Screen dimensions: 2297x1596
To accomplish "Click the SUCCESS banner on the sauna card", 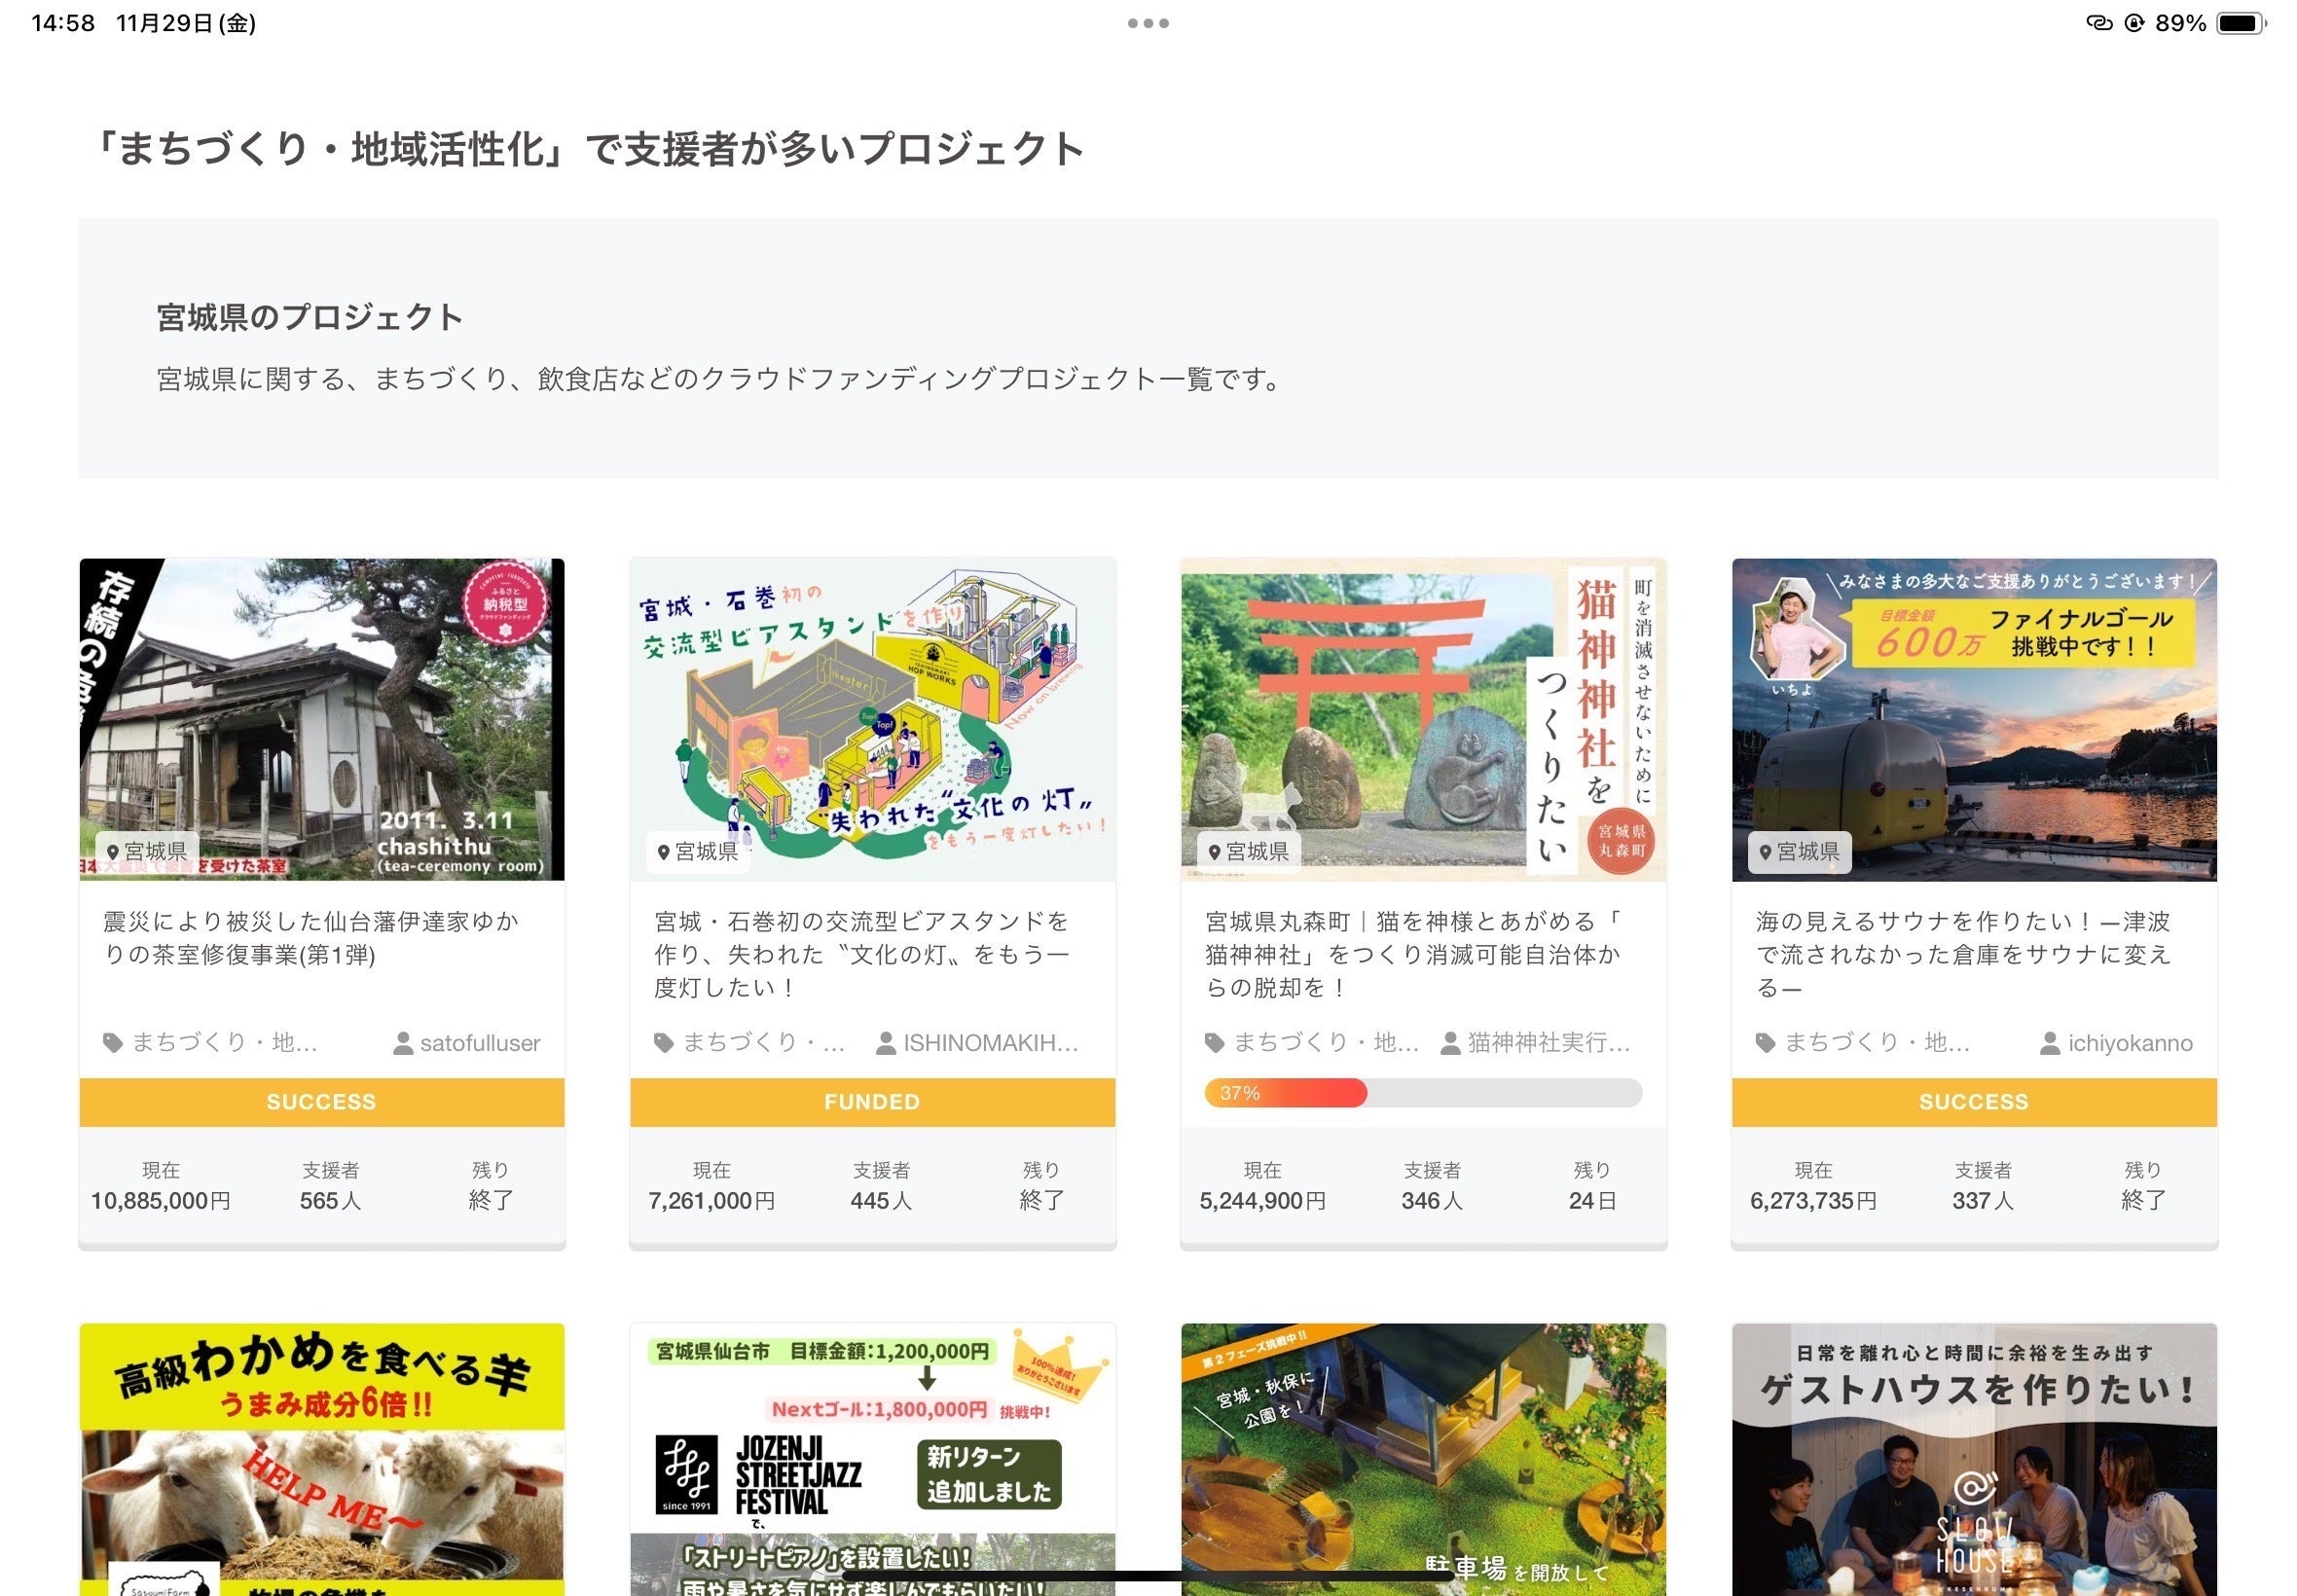I will [x=1973, y=1102].
